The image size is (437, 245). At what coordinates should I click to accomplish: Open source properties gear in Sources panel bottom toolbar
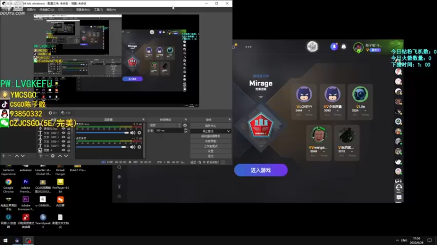click(x=52, y=156)
